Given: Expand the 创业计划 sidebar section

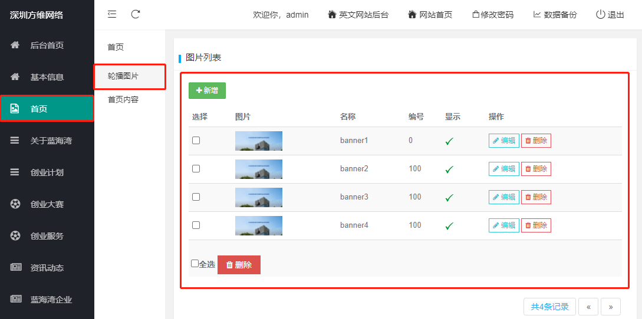Looking at the screenshot, I should (x=47, y=172).
